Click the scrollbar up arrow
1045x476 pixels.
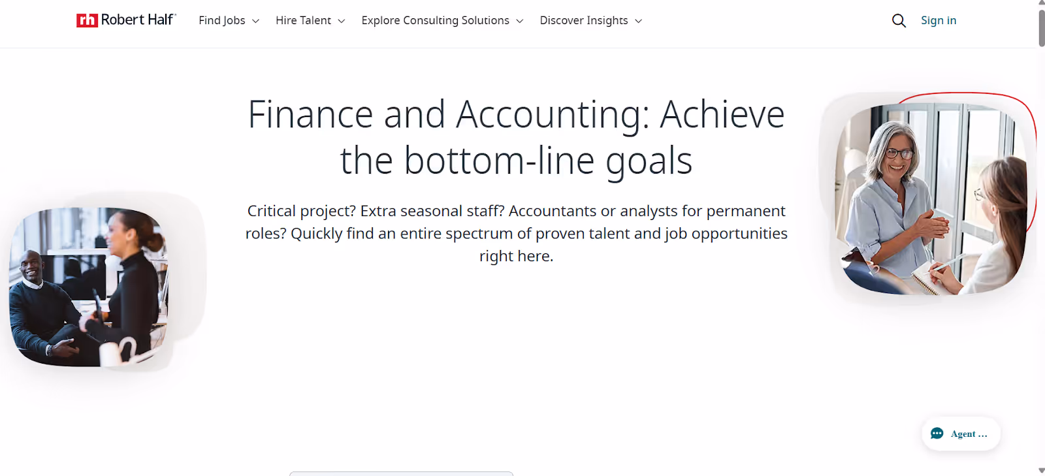coord(1041,3)
